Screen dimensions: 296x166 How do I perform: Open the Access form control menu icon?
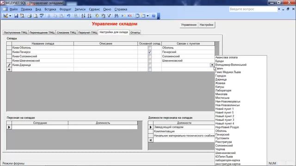(5, 9)
